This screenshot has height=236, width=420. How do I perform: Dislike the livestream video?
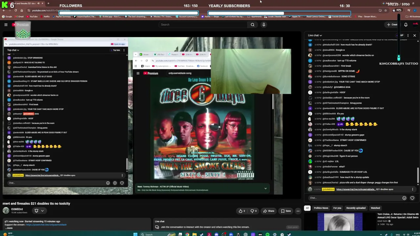(254, 211)
